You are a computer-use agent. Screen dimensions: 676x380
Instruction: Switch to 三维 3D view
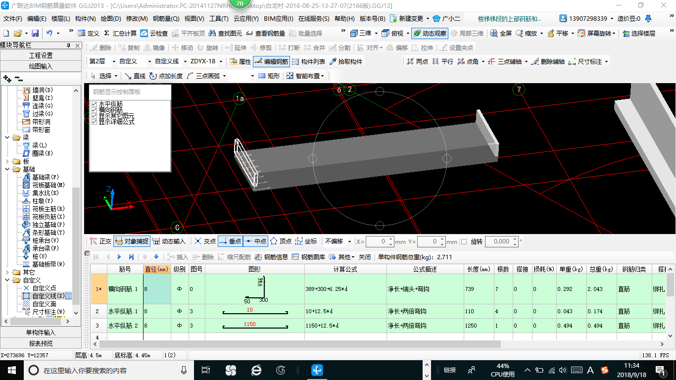click(x=361, y=33)
